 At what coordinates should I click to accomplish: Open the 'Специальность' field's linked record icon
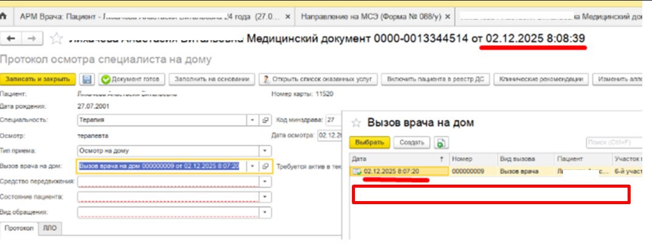pos(265,120)
